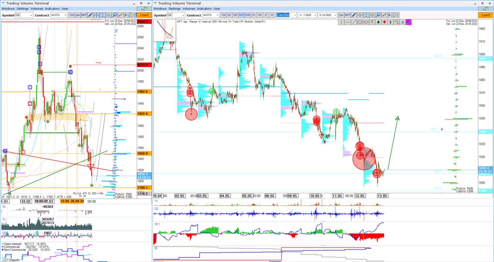Switch to M30 timeframe

248,15
